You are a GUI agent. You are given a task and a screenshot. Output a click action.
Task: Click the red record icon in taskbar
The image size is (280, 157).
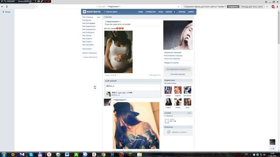pos(122,154)
